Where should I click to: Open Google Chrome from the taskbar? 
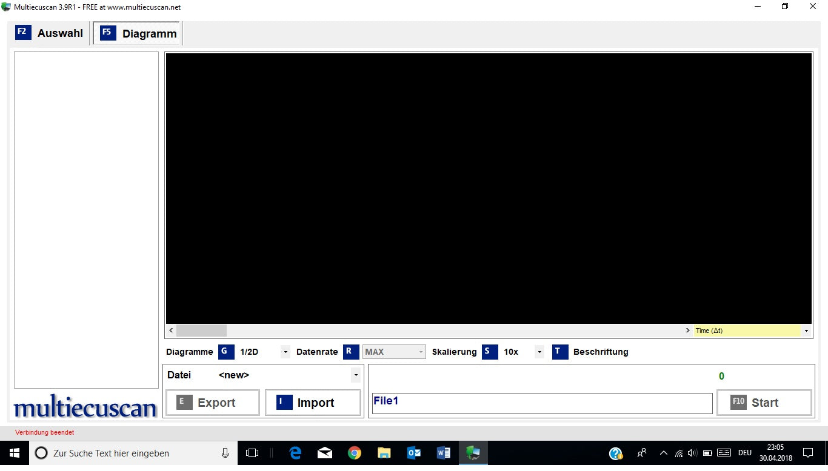pos(355,453)
